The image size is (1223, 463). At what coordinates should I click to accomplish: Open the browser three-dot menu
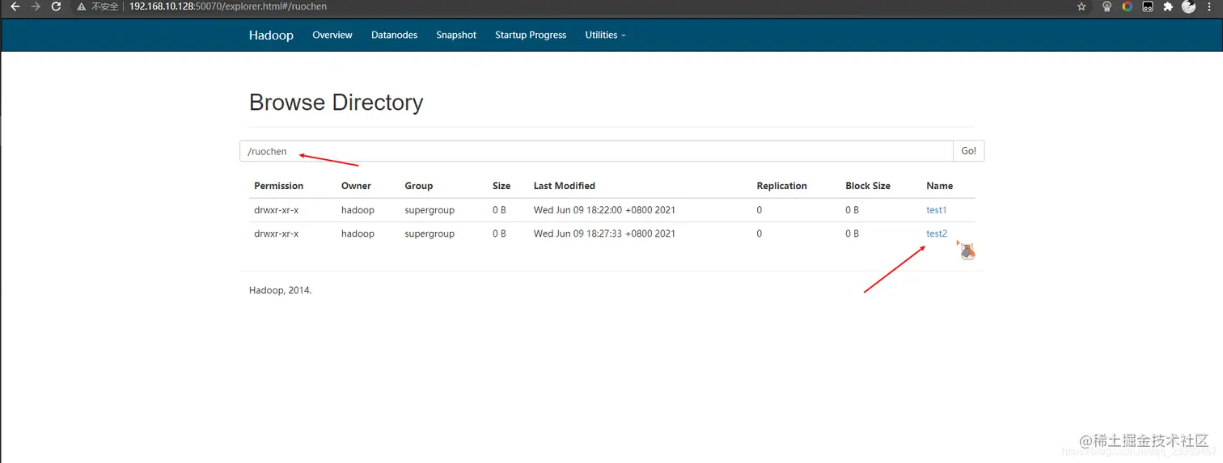[x=1211, y=6]
